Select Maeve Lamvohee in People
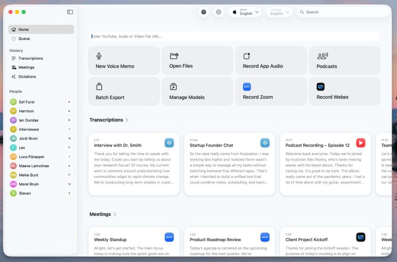Viewport: 397px width, 262px height. pyautogui.click(x=41, y=166)
